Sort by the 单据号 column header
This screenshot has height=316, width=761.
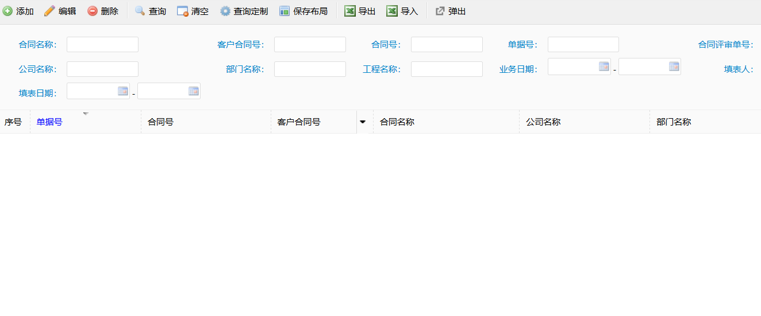click(86, 122)
